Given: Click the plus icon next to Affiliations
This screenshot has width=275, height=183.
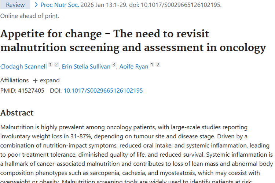Looking at the screenshot, I should click(x=35, y=81).
